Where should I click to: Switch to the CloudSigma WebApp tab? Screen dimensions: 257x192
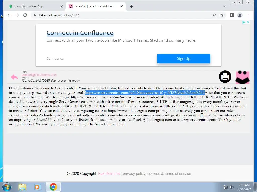point(34,6)
